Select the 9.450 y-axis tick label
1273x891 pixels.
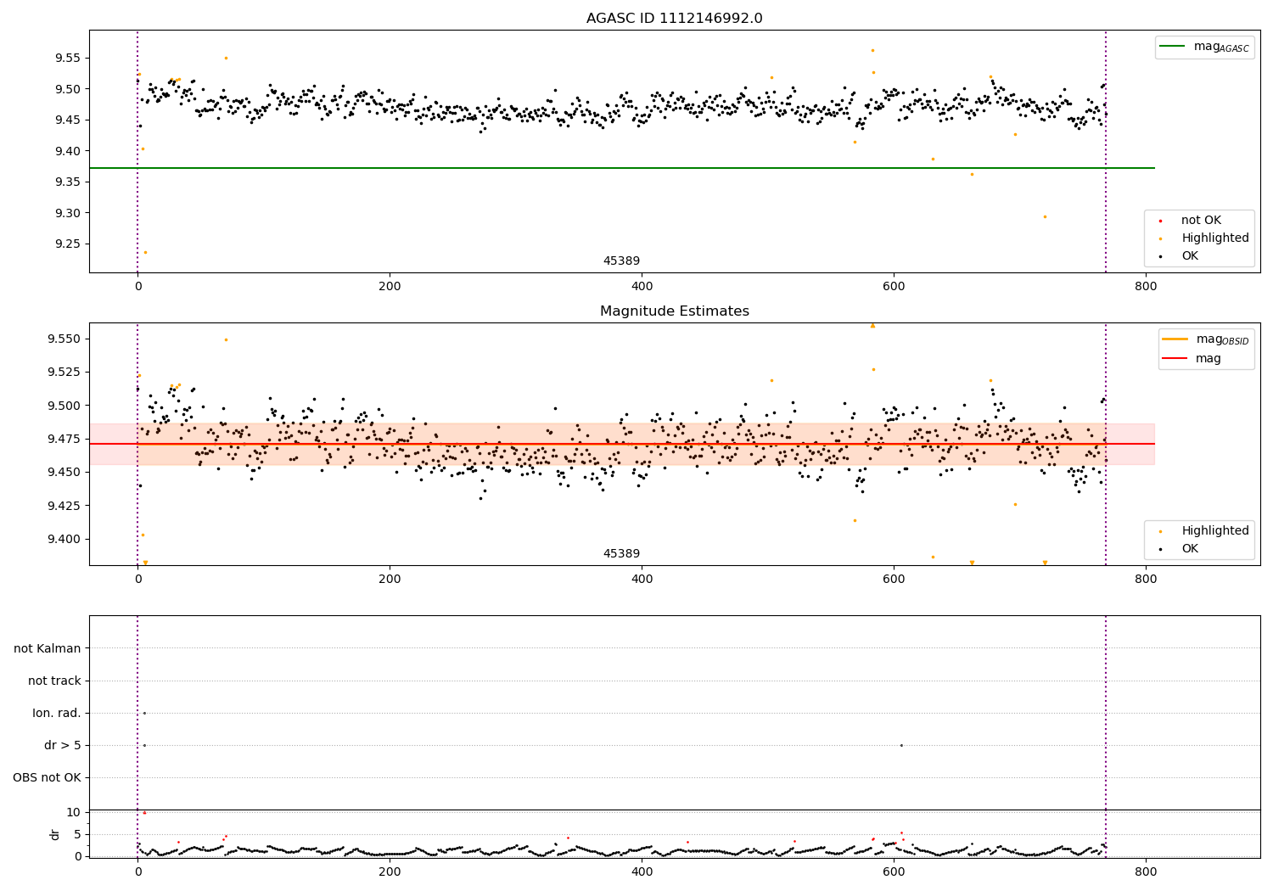pyautogui.click(x=64, y=472)
